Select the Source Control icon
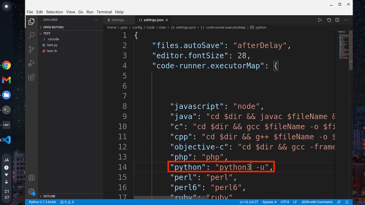 click(31, 49)
